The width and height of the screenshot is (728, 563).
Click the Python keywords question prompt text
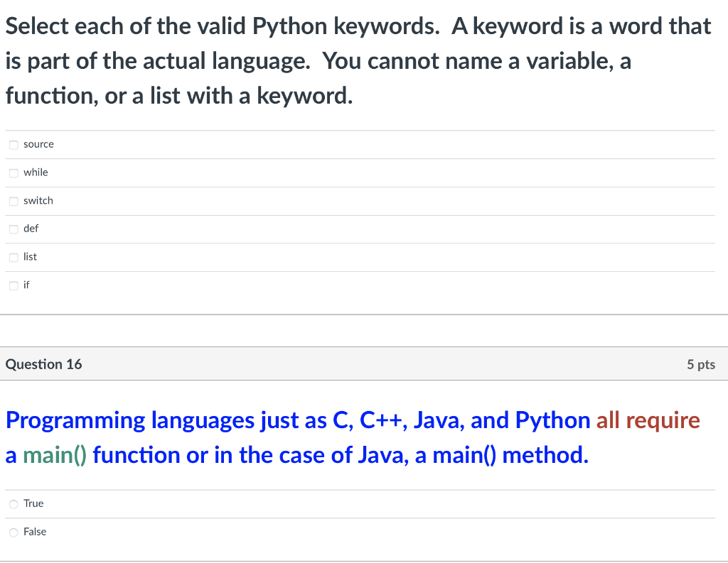(x=355, y=61)
